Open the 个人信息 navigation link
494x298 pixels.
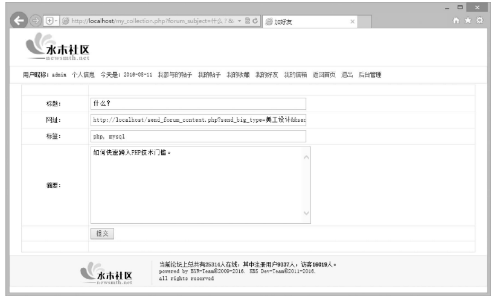tap(83, 75)
